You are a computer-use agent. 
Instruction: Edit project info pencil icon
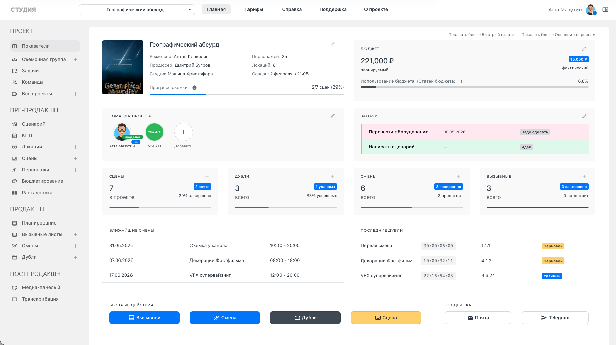pyautogui.click(x=333, y=44)
